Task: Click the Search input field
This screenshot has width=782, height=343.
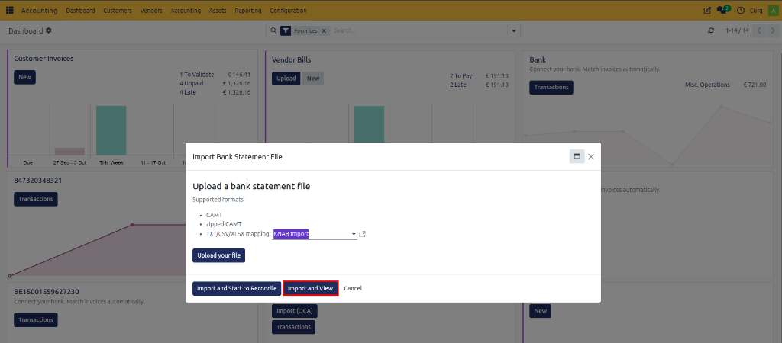Action: click(x=419, y=30)
